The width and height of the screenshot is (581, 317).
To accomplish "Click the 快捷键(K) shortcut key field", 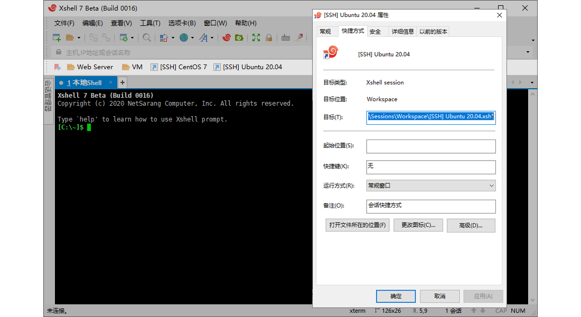I will click(x=431, y=167).
